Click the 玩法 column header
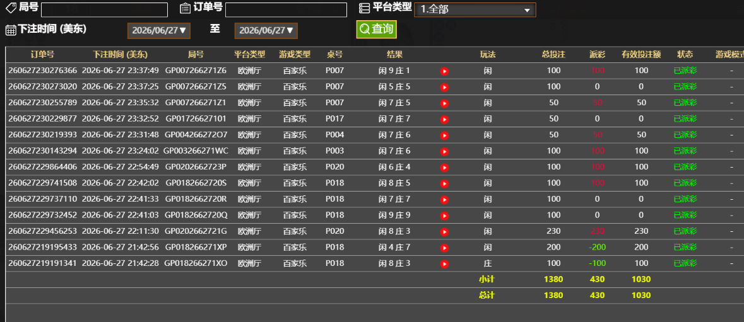The height and width of the screenshot is (322, 744). point(487,54)
